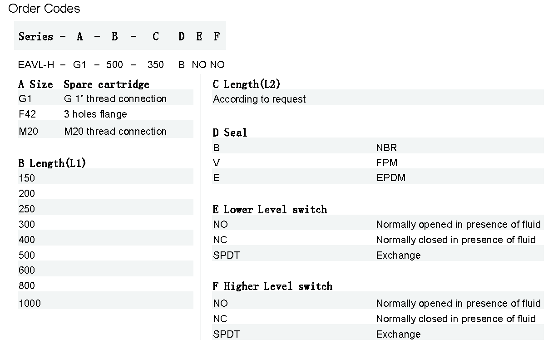Select the 1000 length L1 row
The width and height of the screenshot is (553, 349).
click(30, 303)
